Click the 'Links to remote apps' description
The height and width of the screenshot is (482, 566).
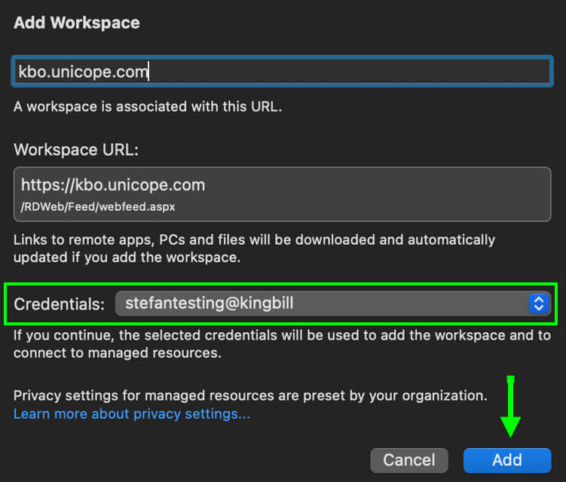254,248
